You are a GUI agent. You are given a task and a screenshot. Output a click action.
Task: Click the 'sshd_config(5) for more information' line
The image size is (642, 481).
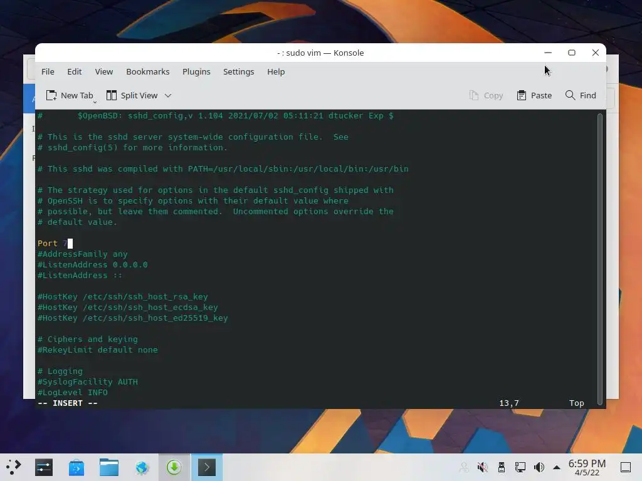click(133, 148)
